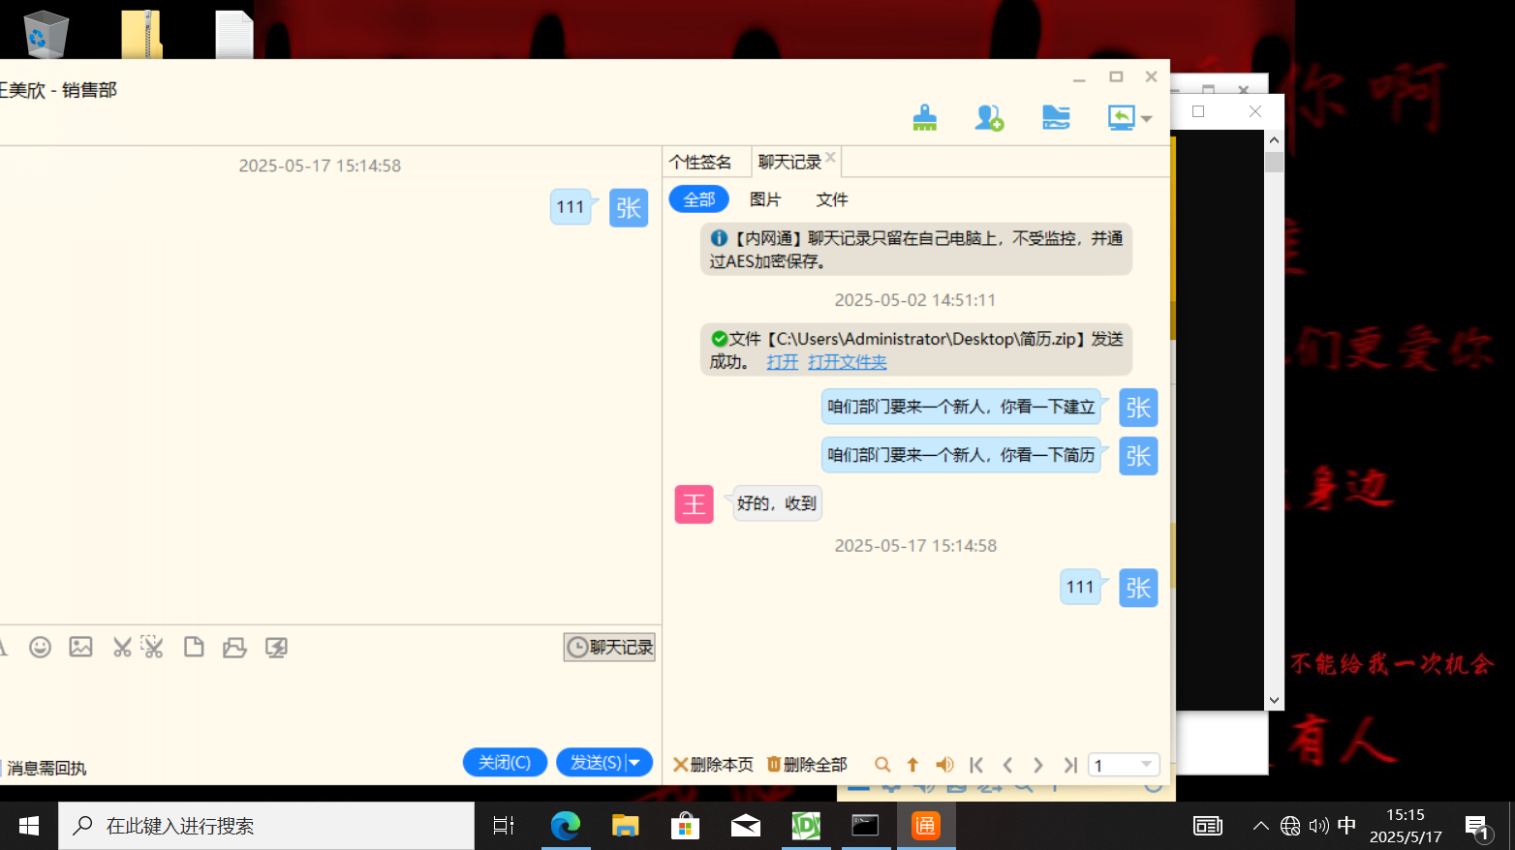Toggle the 消息需回执 checkbox

pos(3,768)
